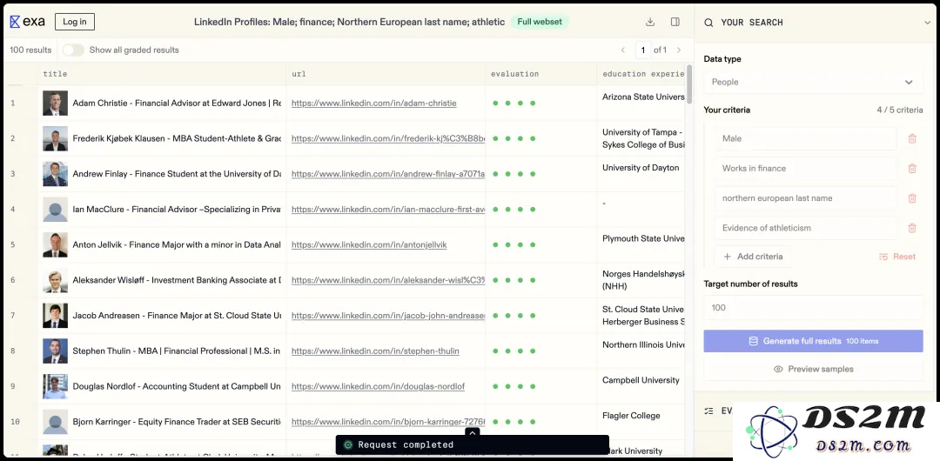Click the Full webset badge

point(540,22)
